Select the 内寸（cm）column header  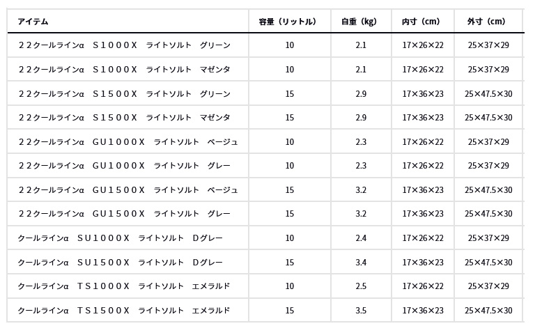tap(421, 22)
